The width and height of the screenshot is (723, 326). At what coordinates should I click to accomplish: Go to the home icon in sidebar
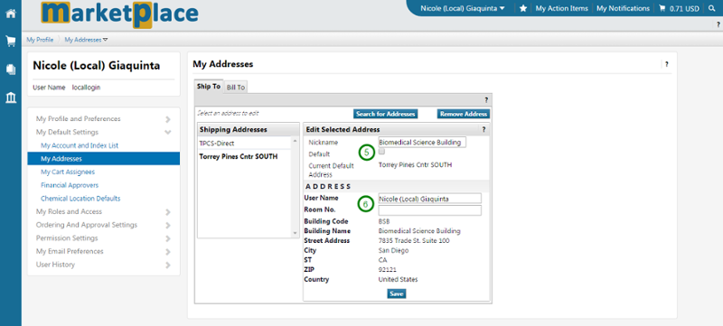pyautogui.click(x=11, y=14)
